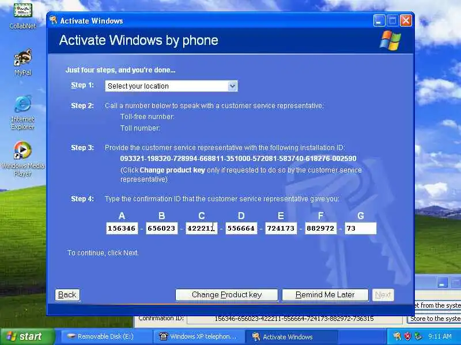Close the Activate Windows window
The width and height of the screenshot is (461, 345).
click(x=406, y=21)
